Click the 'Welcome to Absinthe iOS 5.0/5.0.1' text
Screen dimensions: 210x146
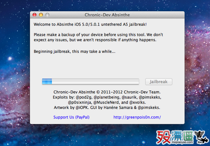pyautogui.click(x=90, y=25)
